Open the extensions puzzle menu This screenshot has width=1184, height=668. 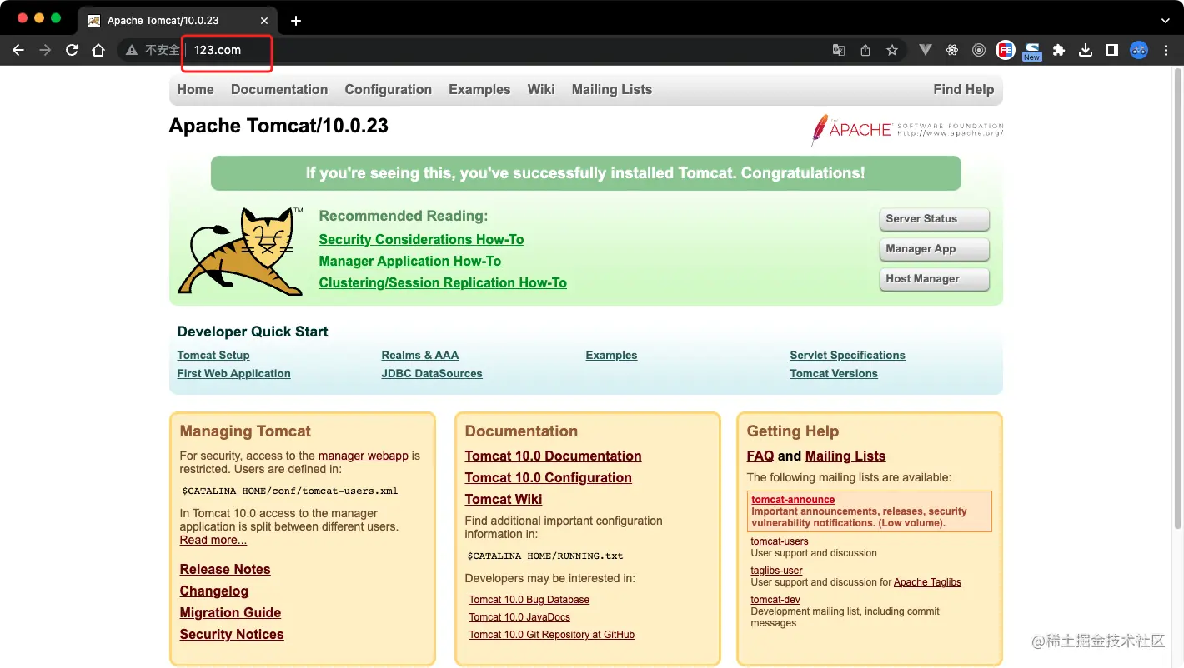(x=1059, y=50)
